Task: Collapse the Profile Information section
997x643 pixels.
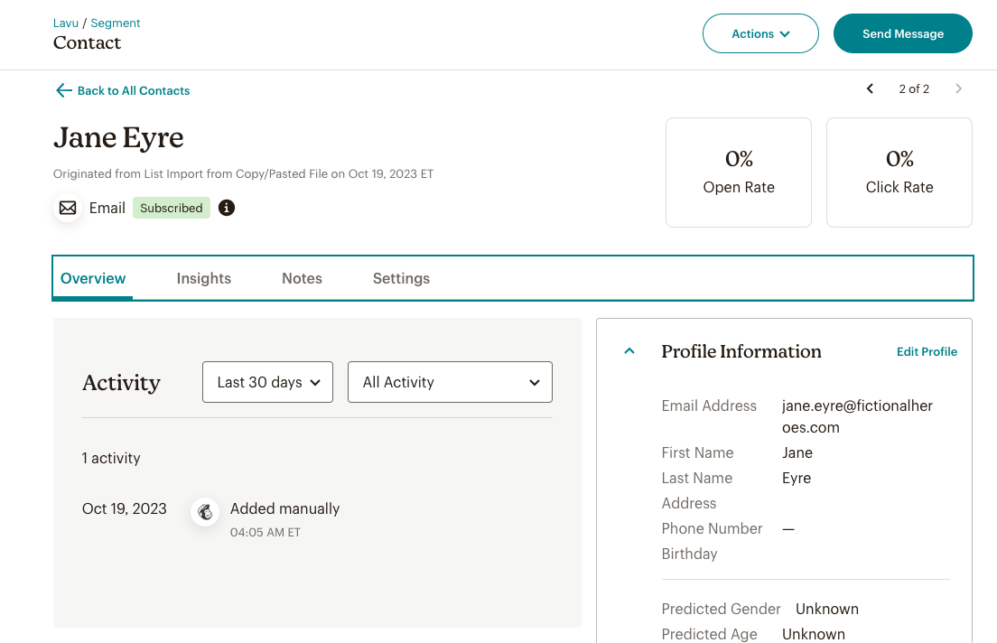Action: point(629,351)
